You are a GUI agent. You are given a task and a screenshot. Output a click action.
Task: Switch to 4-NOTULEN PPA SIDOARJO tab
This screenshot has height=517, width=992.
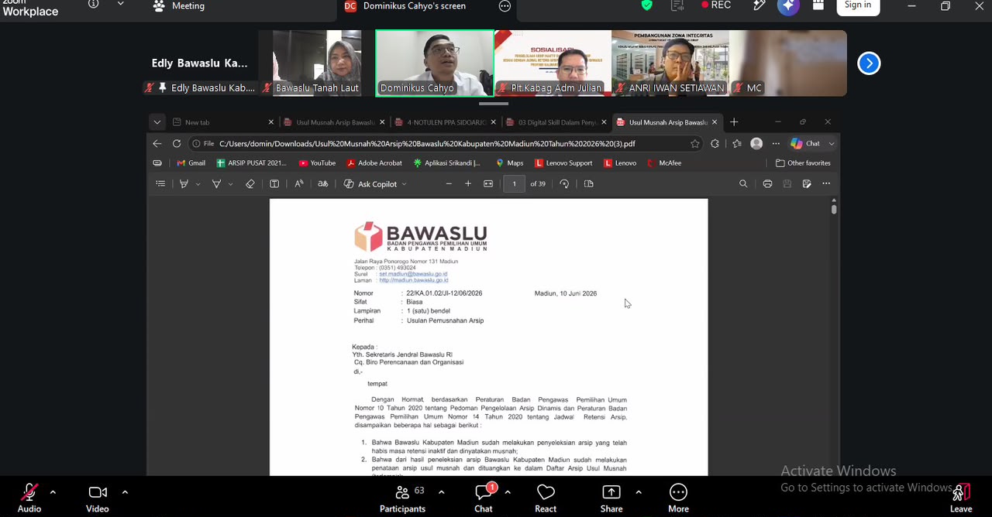click(x=444, y=122)
